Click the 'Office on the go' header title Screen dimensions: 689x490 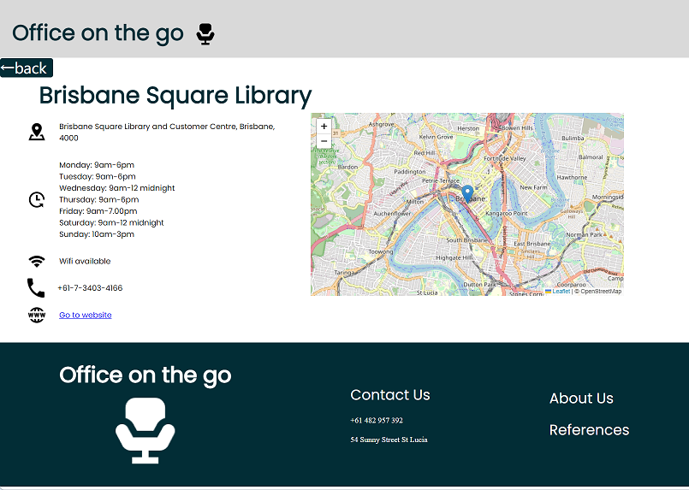[98, 33]
